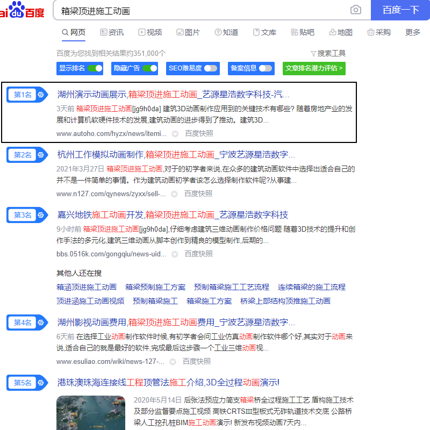The width and height of the screenshot is (430, 430).
Task: Click the www.autoho.com result URL
Action: click(111, 133)
